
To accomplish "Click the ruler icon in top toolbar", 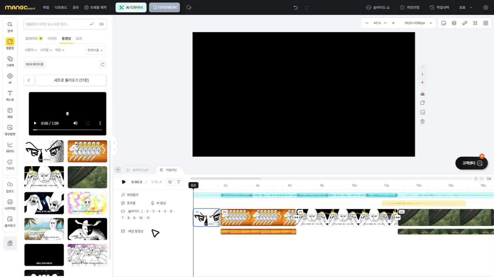I will (465, 23).
